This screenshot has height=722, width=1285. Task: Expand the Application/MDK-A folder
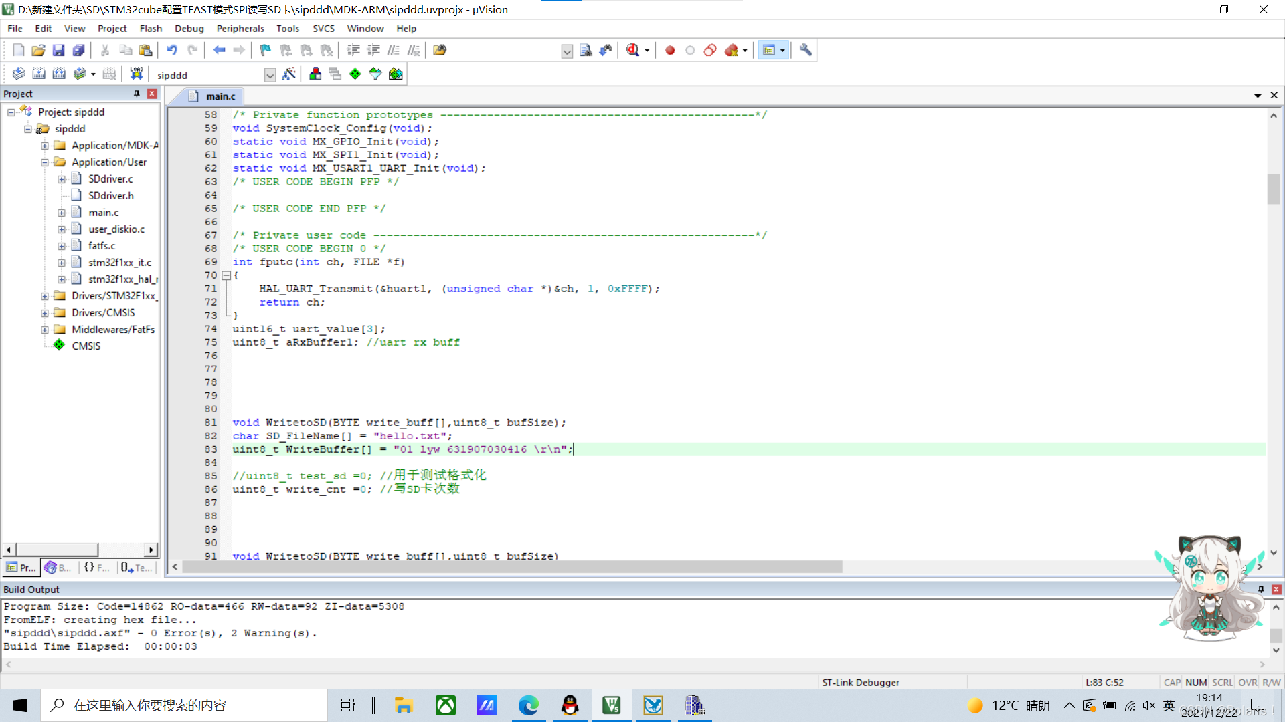[45, 146]
